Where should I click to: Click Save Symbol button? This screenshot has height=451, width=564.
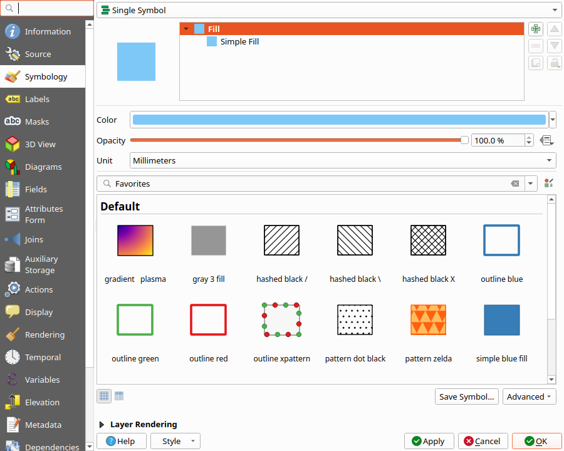[466, 397]
